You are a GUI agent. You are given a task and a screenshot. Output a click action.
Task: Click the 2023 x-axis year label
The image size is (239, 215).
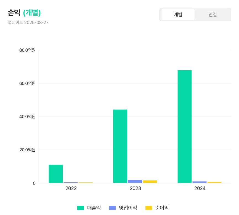135,189
